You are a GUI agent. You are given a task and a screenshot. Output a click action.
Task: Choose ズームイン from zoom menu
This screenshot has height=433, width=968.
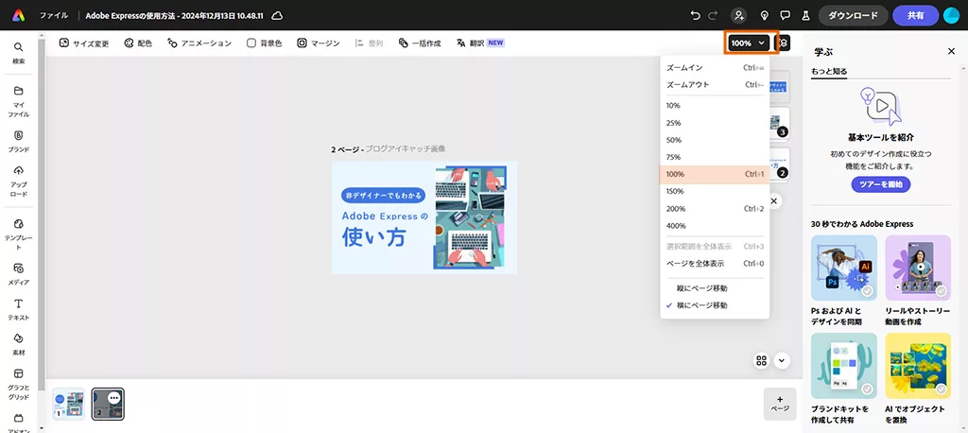click(715, 67)
